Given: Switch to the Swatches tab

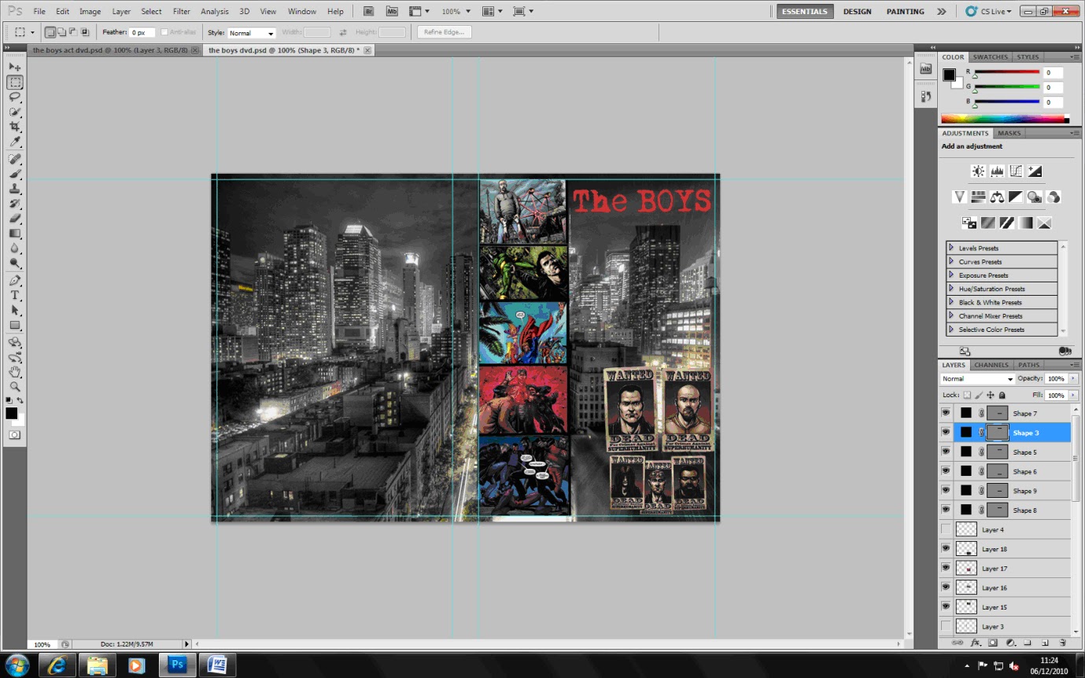Looking at the screenshot, I should click(990, 57).
